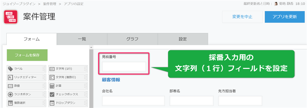Select the 複数選択 field item
The width and height of the screenshot is (307, 108).
26,103
